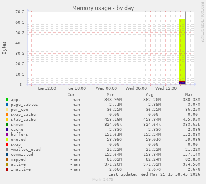
Task: Click slab_cache max value 455.95M
Action: (x=191, y=120)
